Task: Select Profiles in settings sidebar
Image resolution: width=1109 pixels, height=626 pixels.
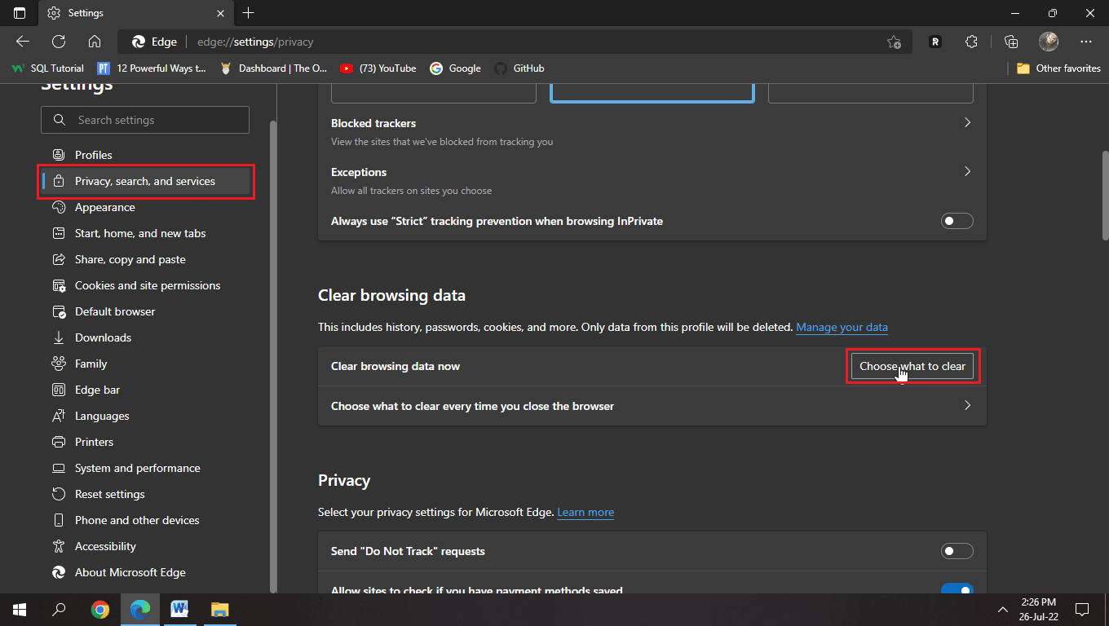Action: pyautogui.click(x=145, y=155)
